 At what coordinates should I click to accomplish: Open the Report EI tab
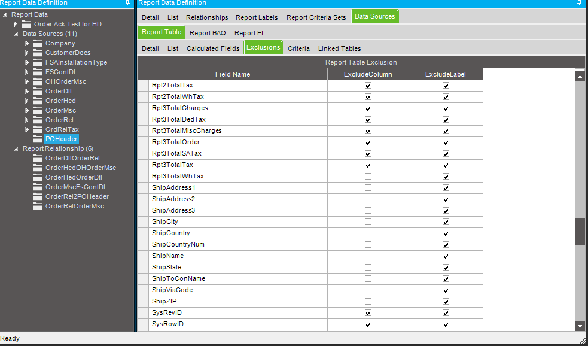tap(249, 33)
